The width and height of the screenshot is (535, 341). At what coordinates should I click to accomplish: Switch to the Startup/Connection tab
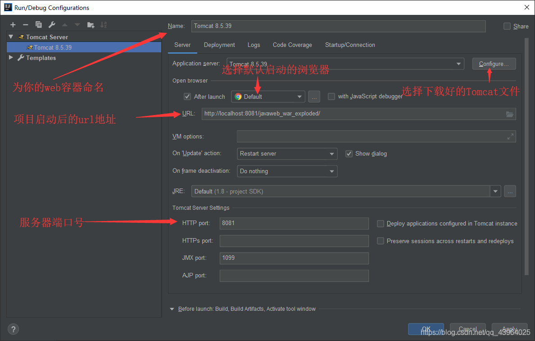pos(350,45)
